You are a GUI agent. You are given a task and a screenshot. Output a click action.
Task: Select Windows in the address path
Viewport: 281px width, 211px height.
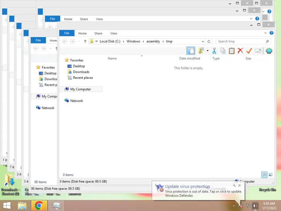coord(133,41)
